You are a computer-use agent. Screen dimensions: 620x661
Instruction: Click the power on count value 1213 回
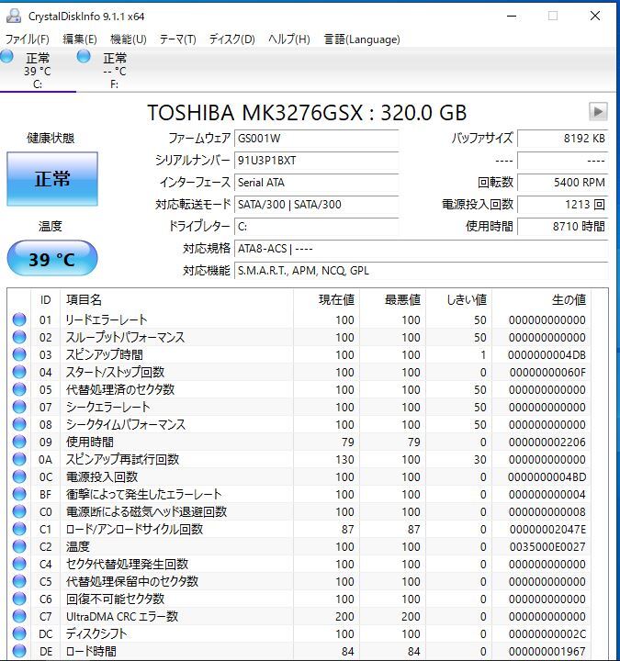(563, 205)
